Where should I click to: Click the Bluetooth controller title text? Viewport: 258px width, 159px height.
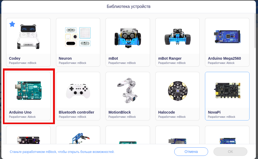(x=76, y=112)
